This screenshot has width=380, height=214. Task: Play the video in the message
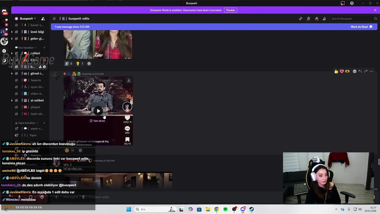click(x=98, y=111)
